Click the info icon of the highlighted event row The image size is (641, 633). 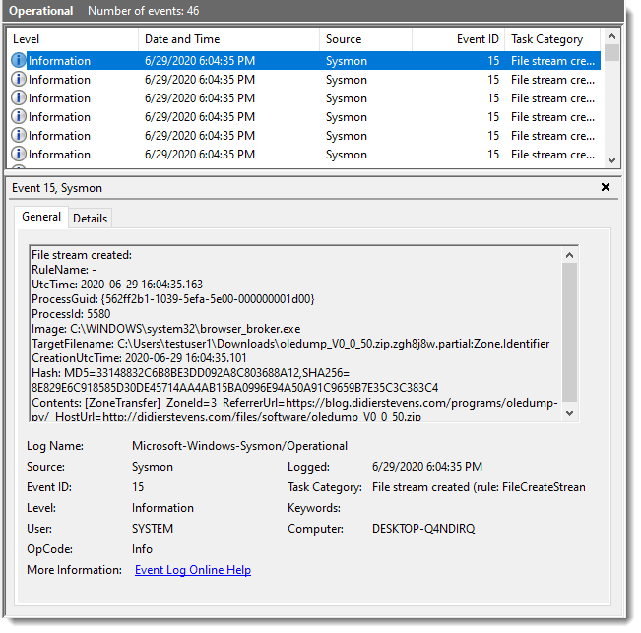click(x=18, y=60)
